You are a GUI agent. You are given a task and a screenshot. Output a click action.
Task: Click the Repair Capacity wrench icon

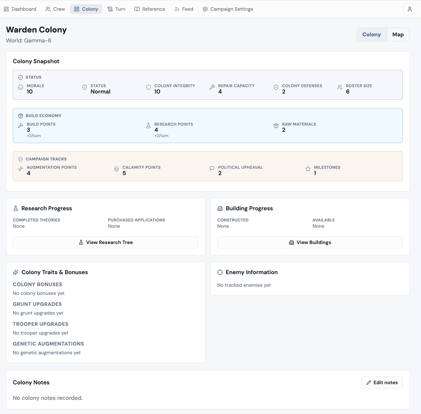[212, 87]
